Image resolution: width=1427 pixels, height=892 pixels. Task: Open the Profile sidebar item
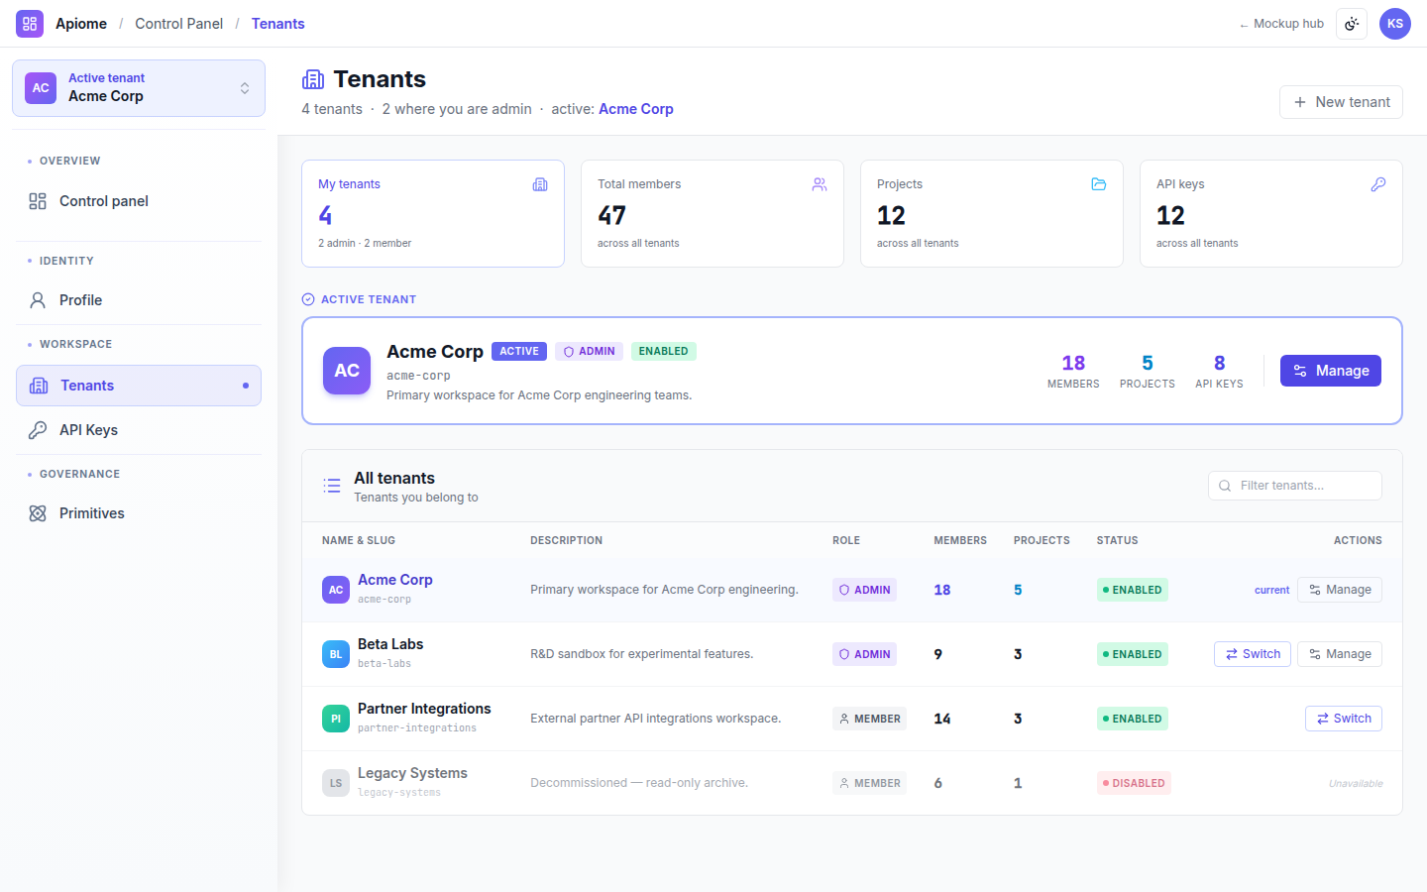tap(139, 300)
